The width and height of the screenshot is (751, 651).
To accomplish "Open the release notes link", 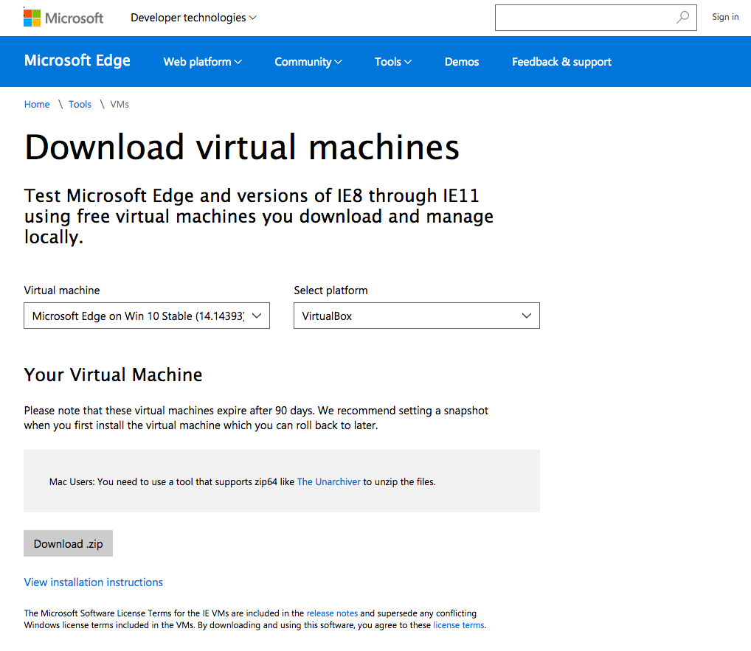I will point(332,613).
